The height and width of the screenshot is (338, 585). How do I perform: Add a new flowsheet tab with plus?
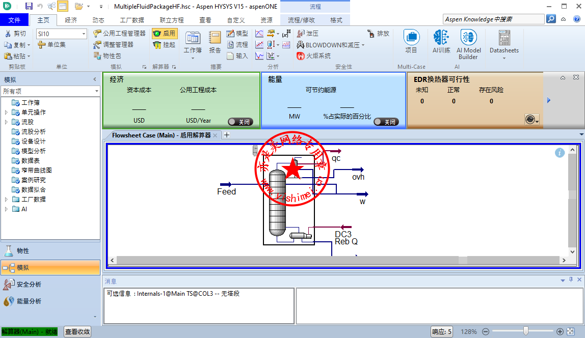(x=226, y=135)
